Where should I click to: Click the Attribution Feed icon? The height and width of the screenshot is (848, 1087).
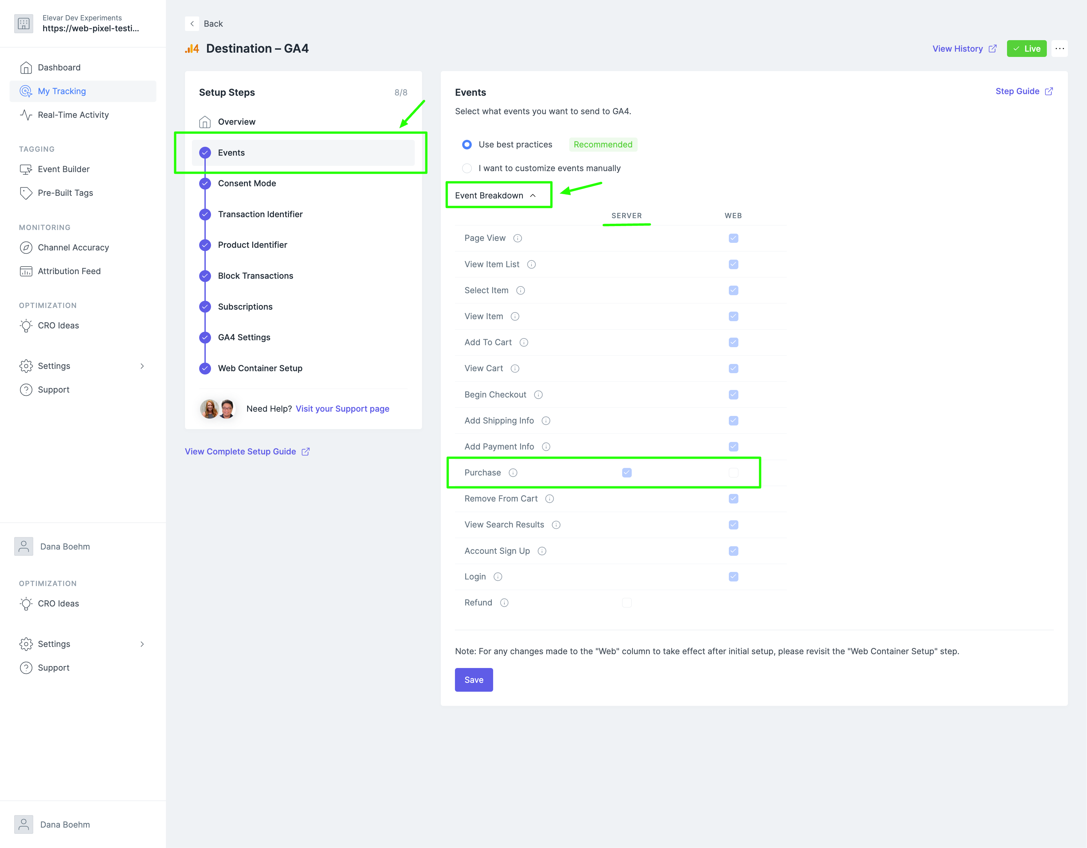(x=26, y=271)
